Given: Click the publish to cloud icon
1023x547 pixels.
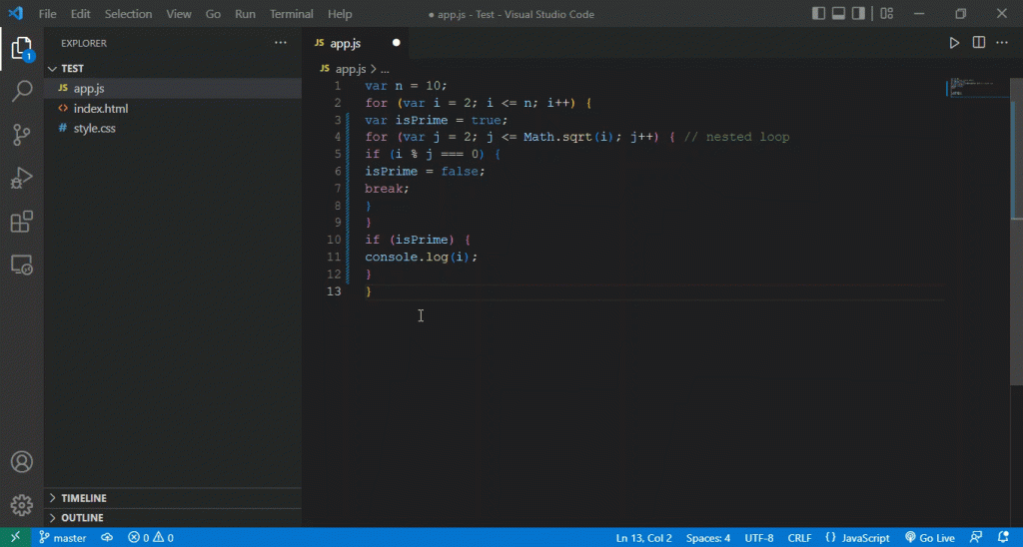Looking at the screenshot, I should pos(107,537).
